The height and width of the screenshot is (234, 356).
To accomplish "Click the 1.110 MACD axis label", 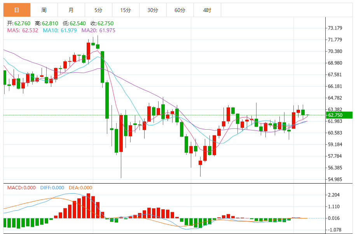I will [334, 206].
